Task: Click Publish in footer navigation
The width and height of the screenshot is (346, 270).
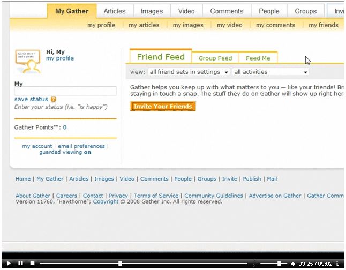Action: click(x=252, y=179)
